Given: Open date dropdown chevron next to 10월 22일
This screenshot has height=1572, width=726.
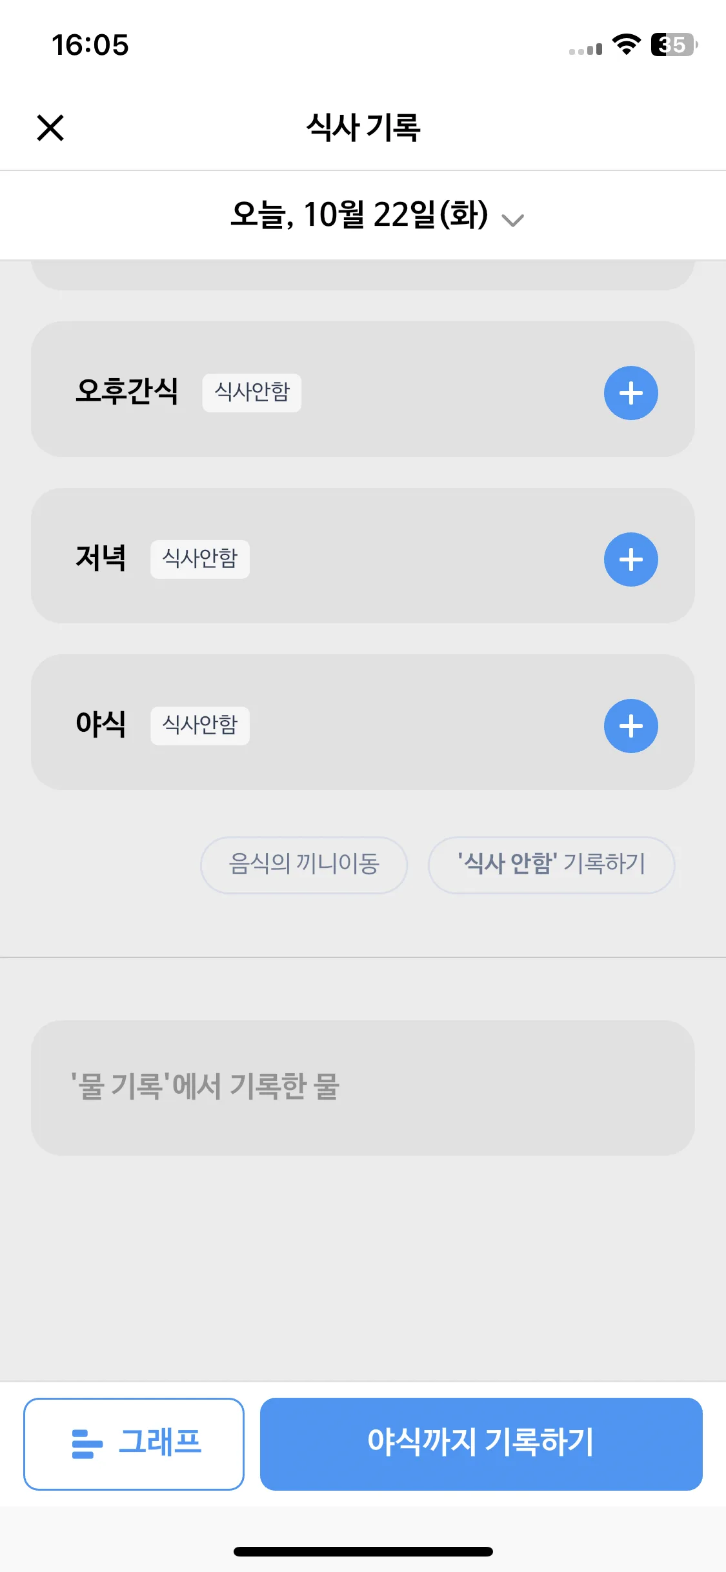Looking at the screenshot, I should point(513,220).
